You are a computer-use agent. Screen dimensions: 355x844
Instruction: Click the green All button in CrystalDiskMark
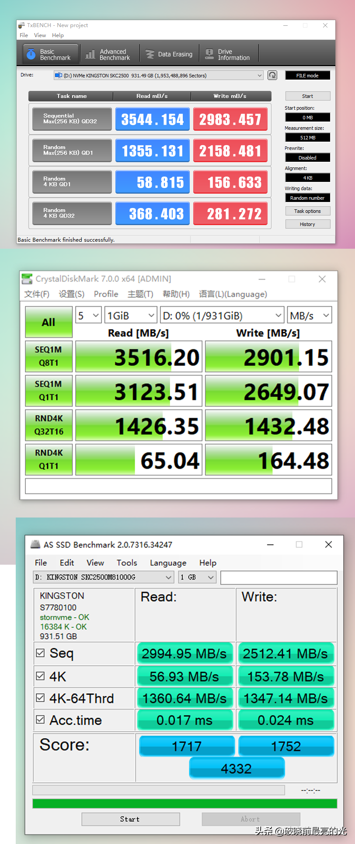[x=49, y=322]
